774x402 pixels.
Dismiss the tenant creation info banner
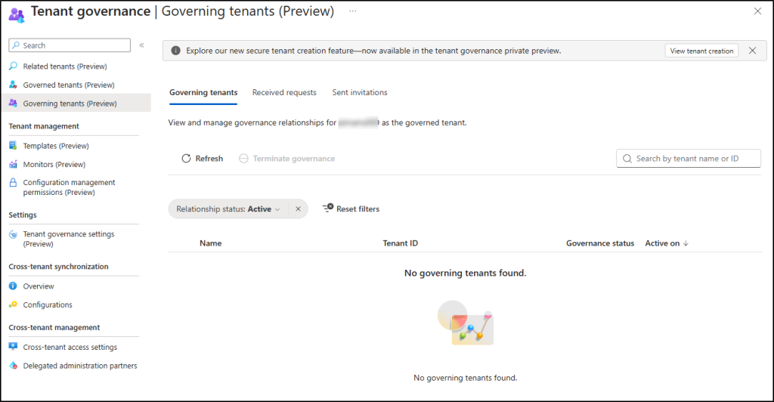coord(752,51)
